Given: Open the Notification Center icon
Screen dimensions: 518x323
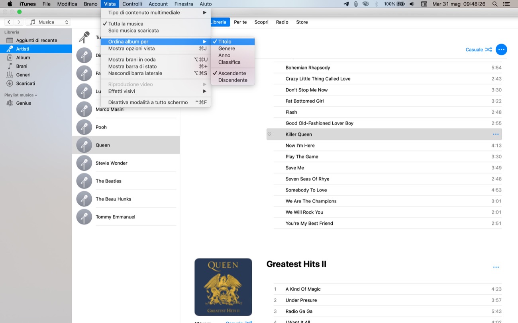Looking at the screenshot, I should [507, 4].
